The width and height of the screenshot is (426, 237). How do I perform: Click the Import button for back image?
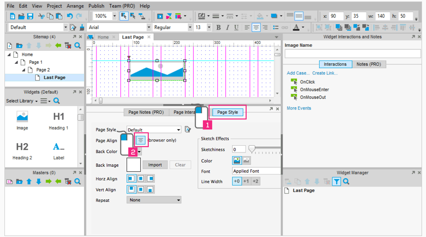point(155,165)
